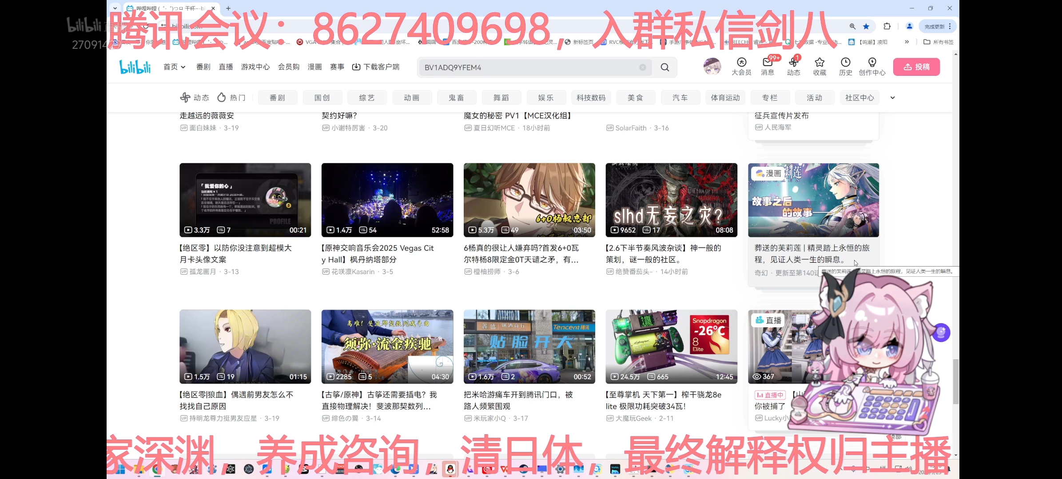Select the 国创 category button
The image size is (1062, 479).
[322, 98]
